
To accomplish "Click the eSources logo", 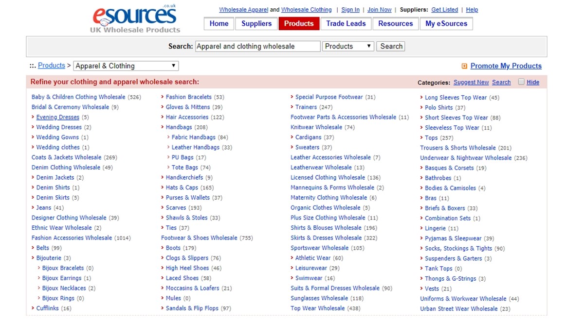I will (x=135, y=18).
